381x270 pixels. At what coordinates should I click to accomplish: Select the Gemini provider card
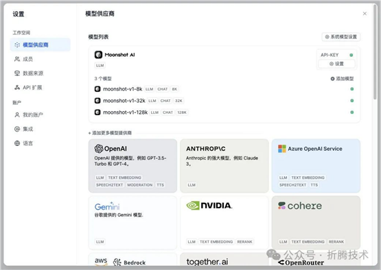pyautogui.click(x=132, y=223)
